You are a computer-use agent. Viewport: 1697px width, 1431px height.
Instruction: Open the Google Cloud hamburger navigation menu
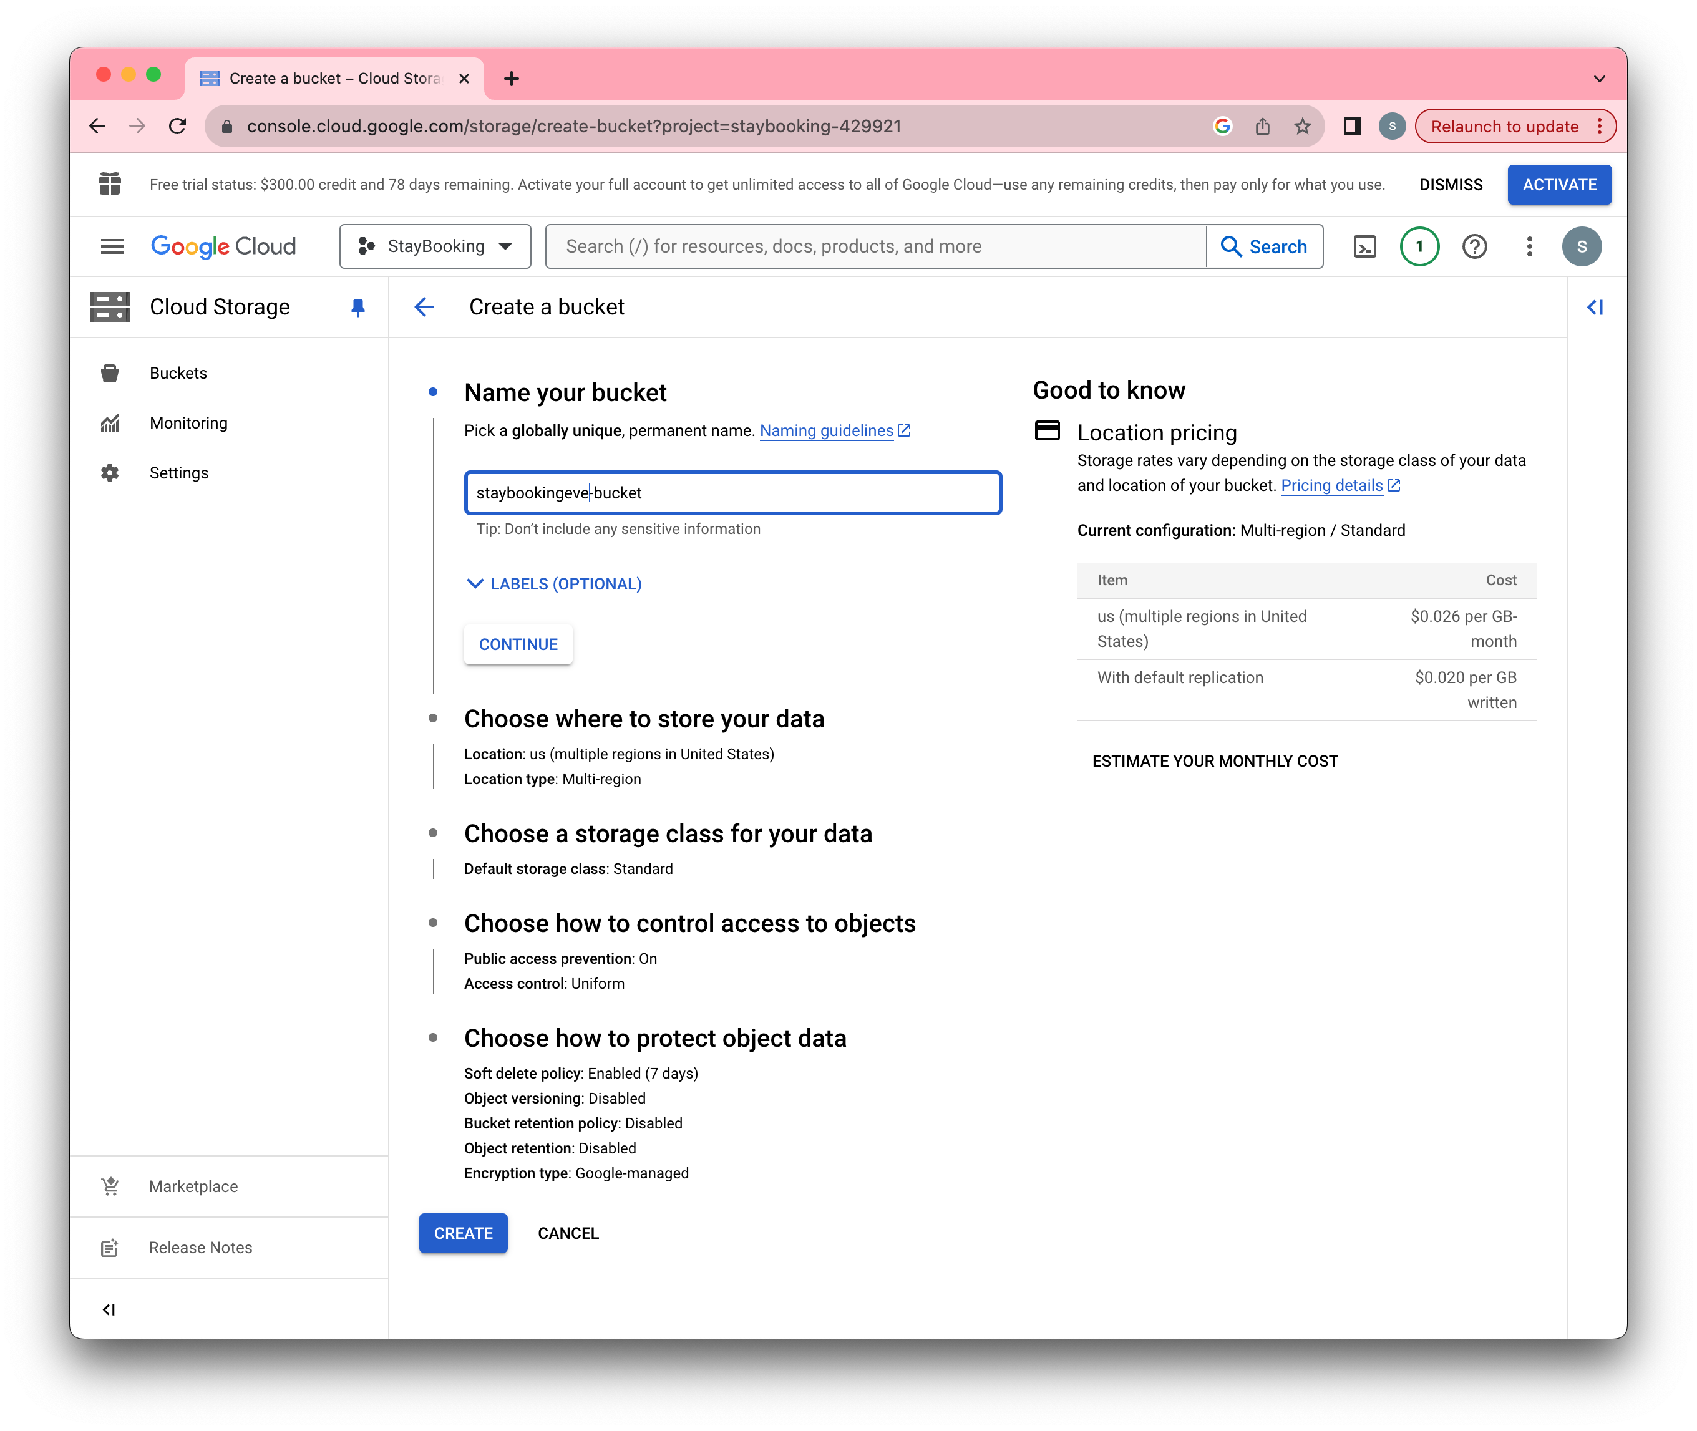[x=112, y=246]
